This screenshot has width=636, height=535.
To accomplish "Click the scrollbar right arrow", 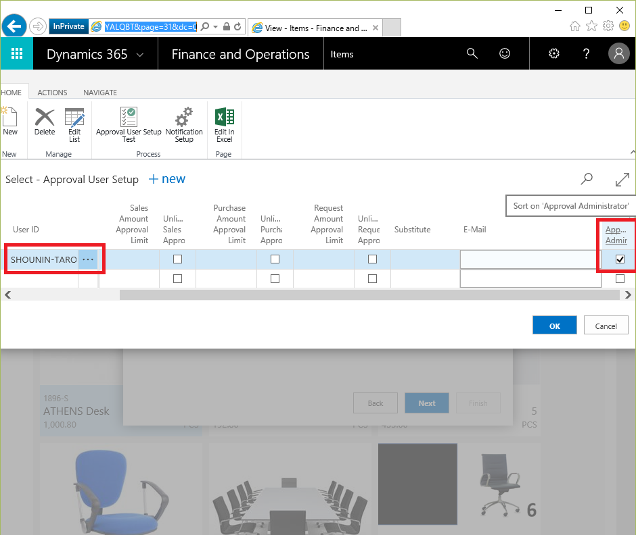I will (628, 295).
